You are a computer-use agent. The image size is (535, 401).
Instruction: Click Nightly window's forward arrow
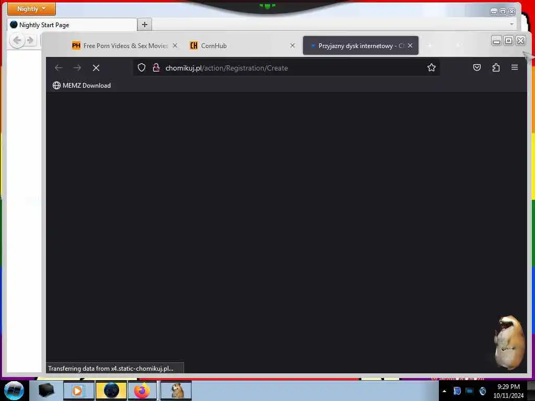(x=30, y=41)
